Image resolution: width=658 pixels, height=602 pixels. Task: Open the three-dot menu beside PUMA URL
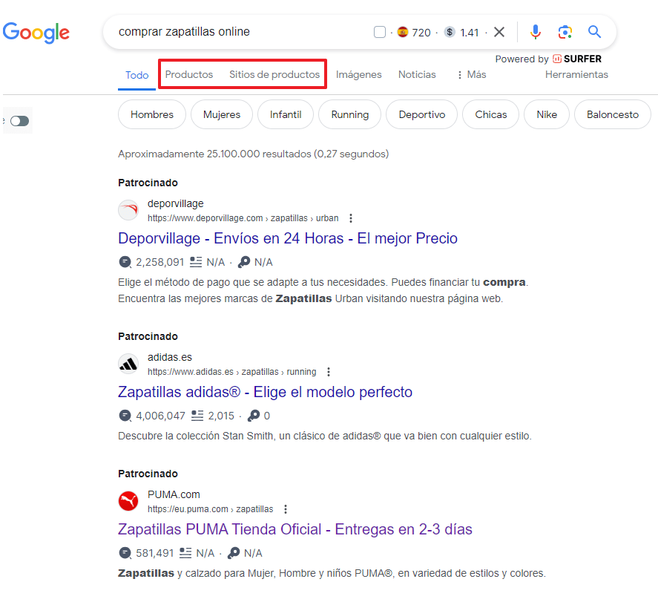click(286, 509)
